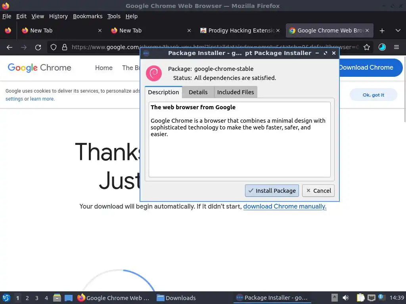Launch file manager from taskbar quicklaunch
The height and width of the screenshot is (304, 406).
coord(57,298)
